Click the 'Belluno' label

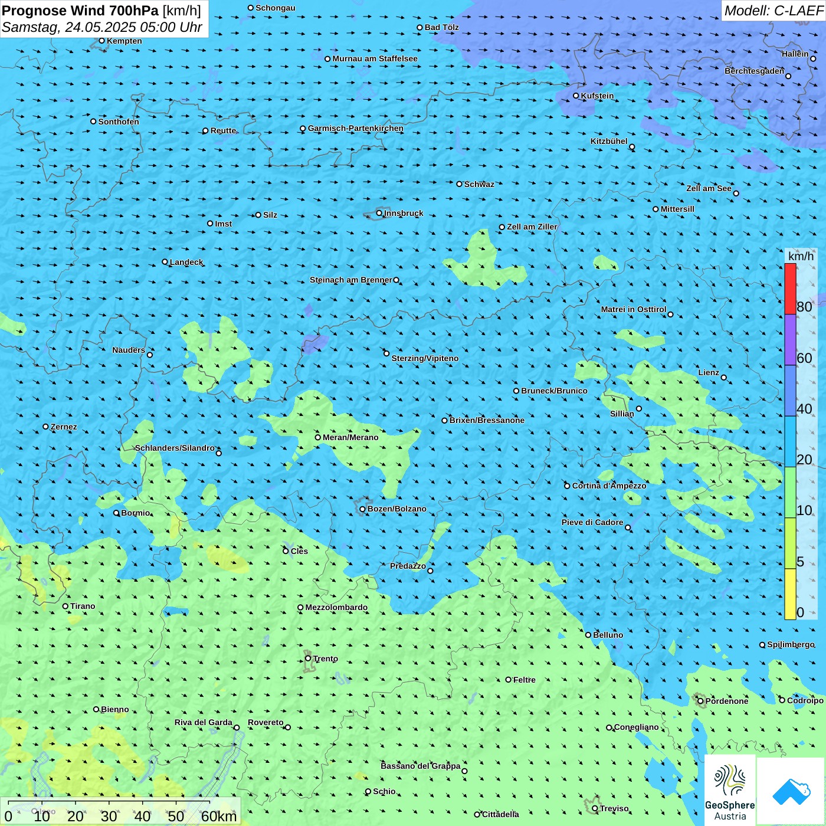(x=608, y=635)
